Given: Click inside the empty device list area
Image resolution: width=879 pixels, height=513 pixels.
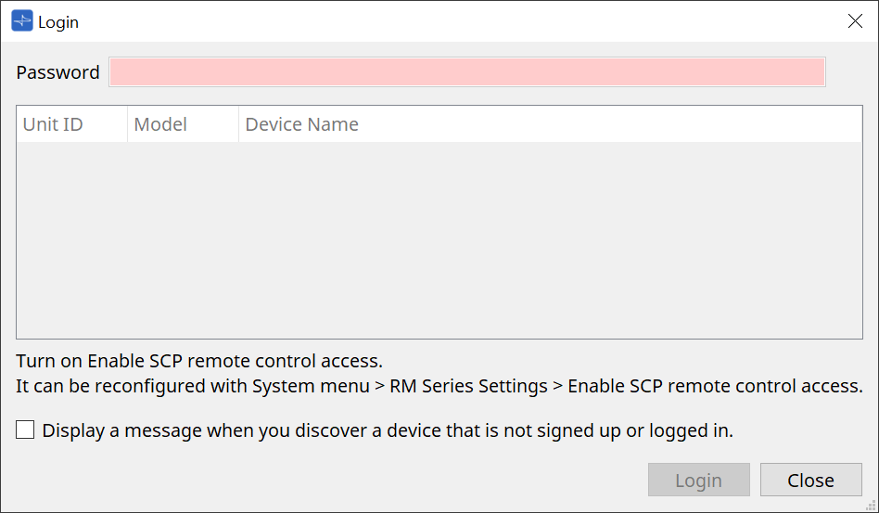Looking at the screenshot, I should pos(439,240).
